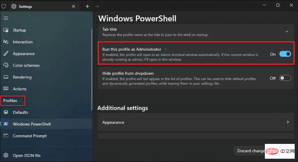Click the Color schemes palette icon
This screenshot has height=162, width=298.
(x=6, y=65)
